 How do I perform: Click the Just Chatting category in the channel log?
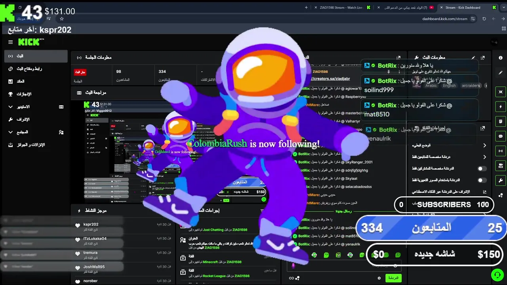213,230
